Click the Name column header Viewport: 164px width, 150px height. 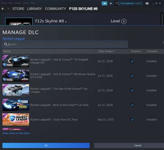(7, 51)
